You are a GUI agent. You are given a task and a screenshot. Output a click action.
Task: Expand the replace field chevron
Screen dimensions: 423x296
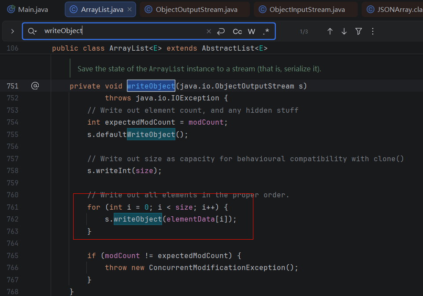pos(12,31)
